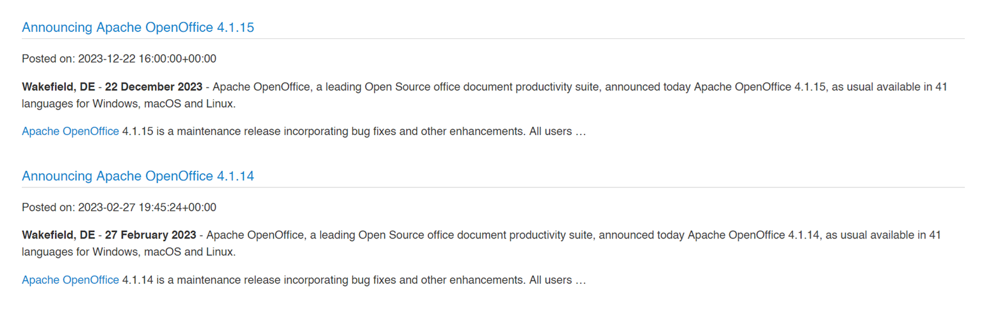Click bold Wakefield, DE in the 4.1.14 post

58,235
